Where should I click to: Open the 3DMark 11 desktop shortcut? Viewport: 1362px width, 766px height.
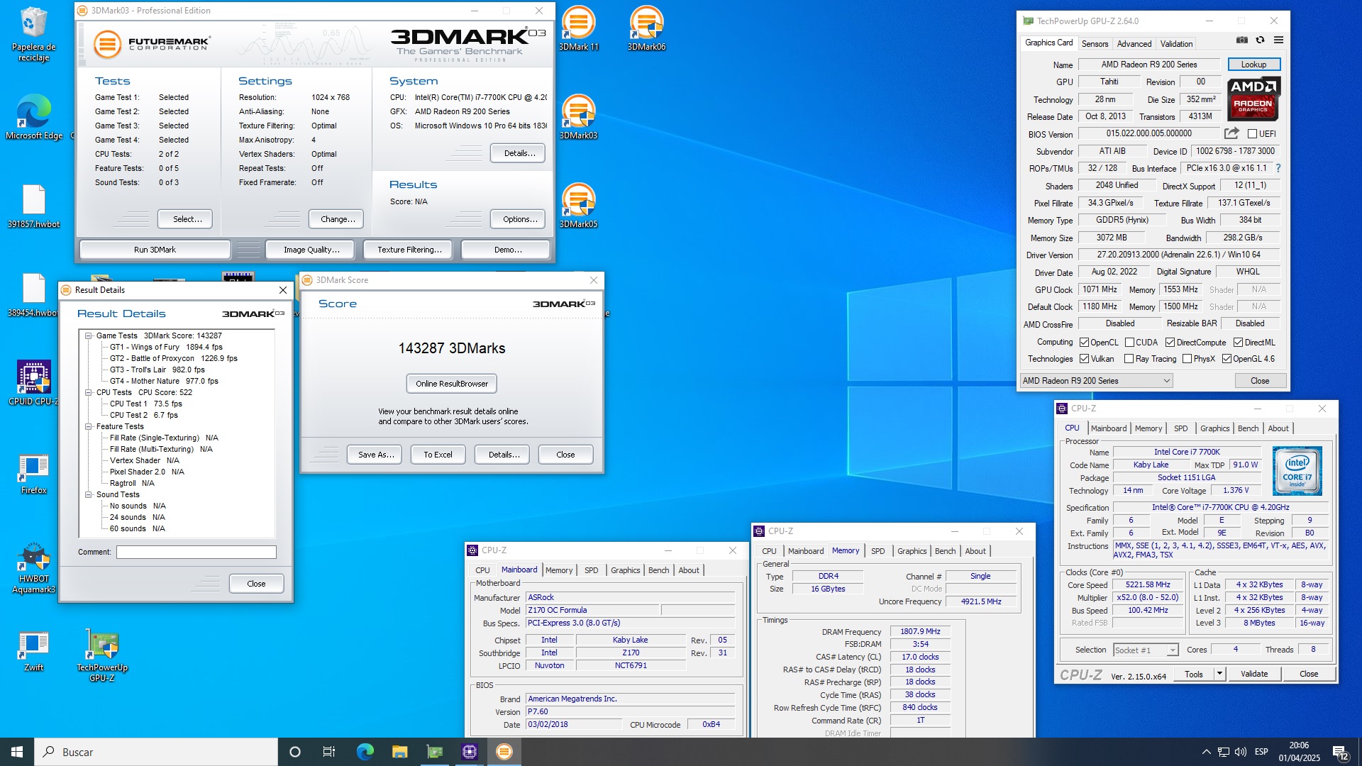(578, 28)
